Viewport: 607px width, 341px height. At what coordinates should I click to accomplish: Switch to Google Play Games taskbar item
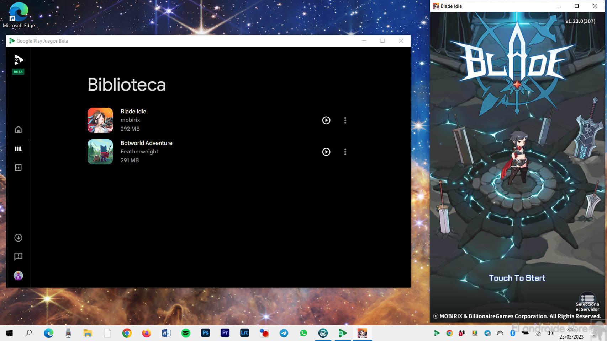(343, 333)
